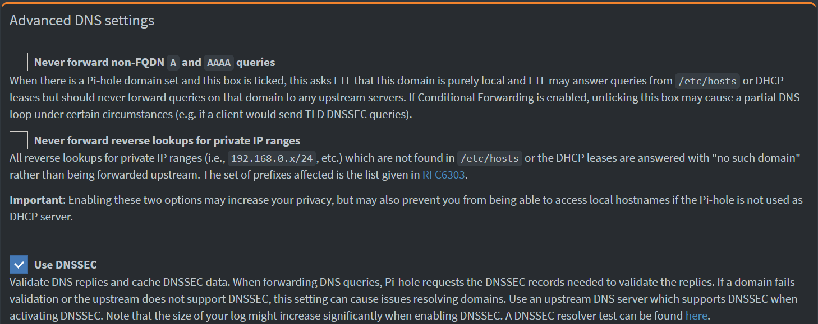818x324 pixels.
Task: Click the Advanced DNS settings heading
Action: [81, 20]
